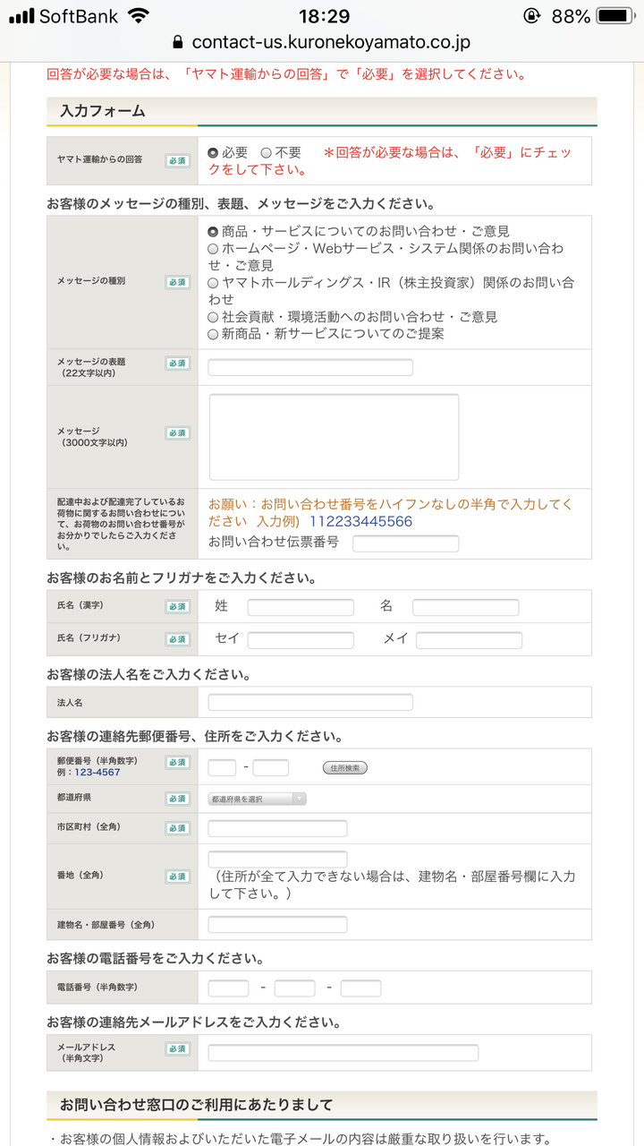This screenshot has width=644, height=1146.
Task: Tap the cellular signal bars icon
Action: [21, 16]
